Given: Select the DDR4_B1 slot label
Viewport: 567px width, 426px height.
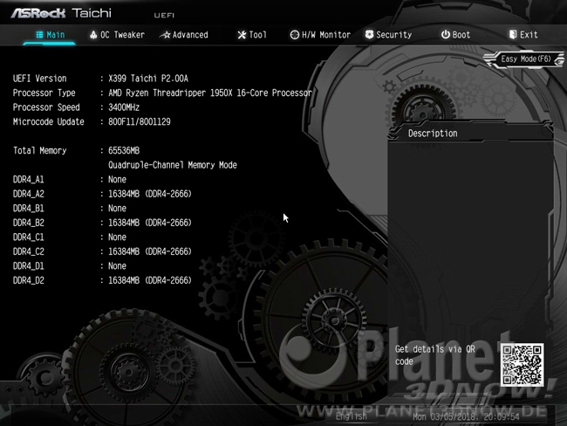Looking at the screenshot, I should [28, 209].
